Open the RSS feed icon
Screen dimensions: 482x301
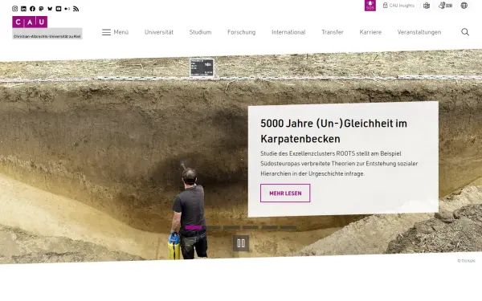click(x=76, y=9)
